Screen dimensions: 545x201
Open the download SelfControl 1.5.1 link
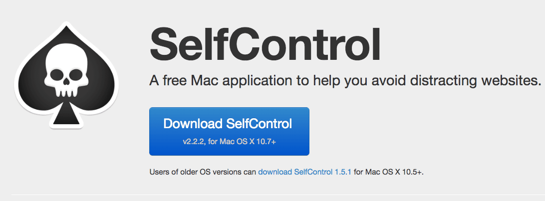[304, 172]
